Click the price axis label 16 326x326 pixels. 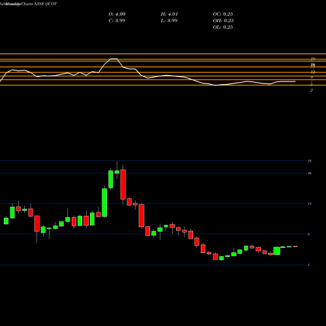(x=310, y=173)
